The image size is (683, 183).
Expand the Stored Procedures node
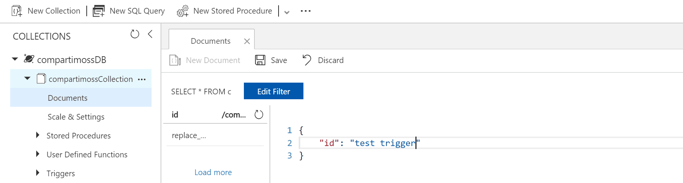click(37, 135)
